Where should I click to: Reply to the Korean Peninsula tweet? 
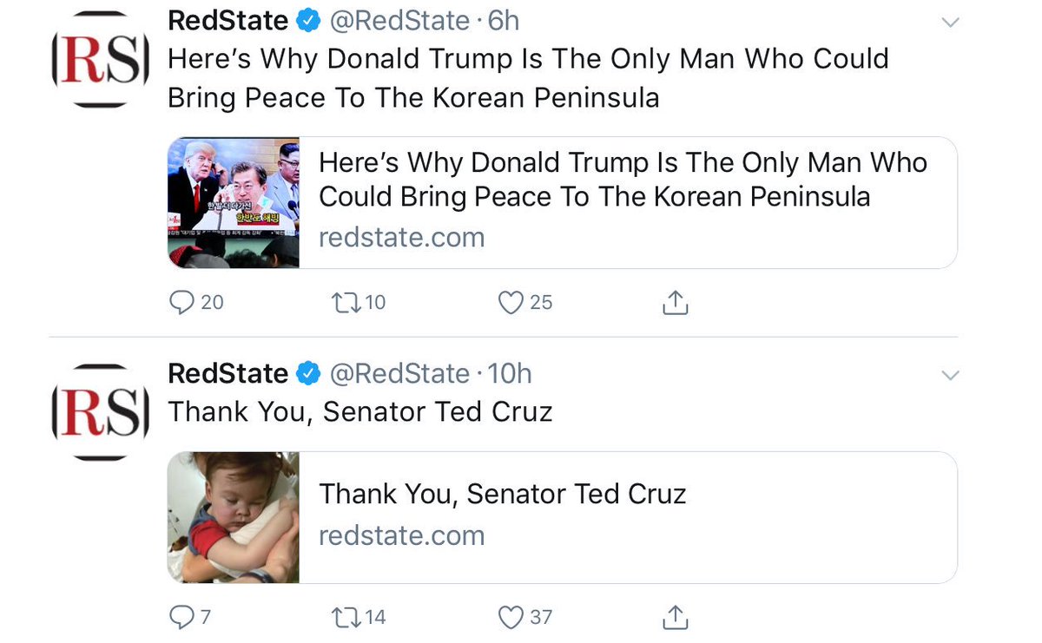tap(181, 302)
